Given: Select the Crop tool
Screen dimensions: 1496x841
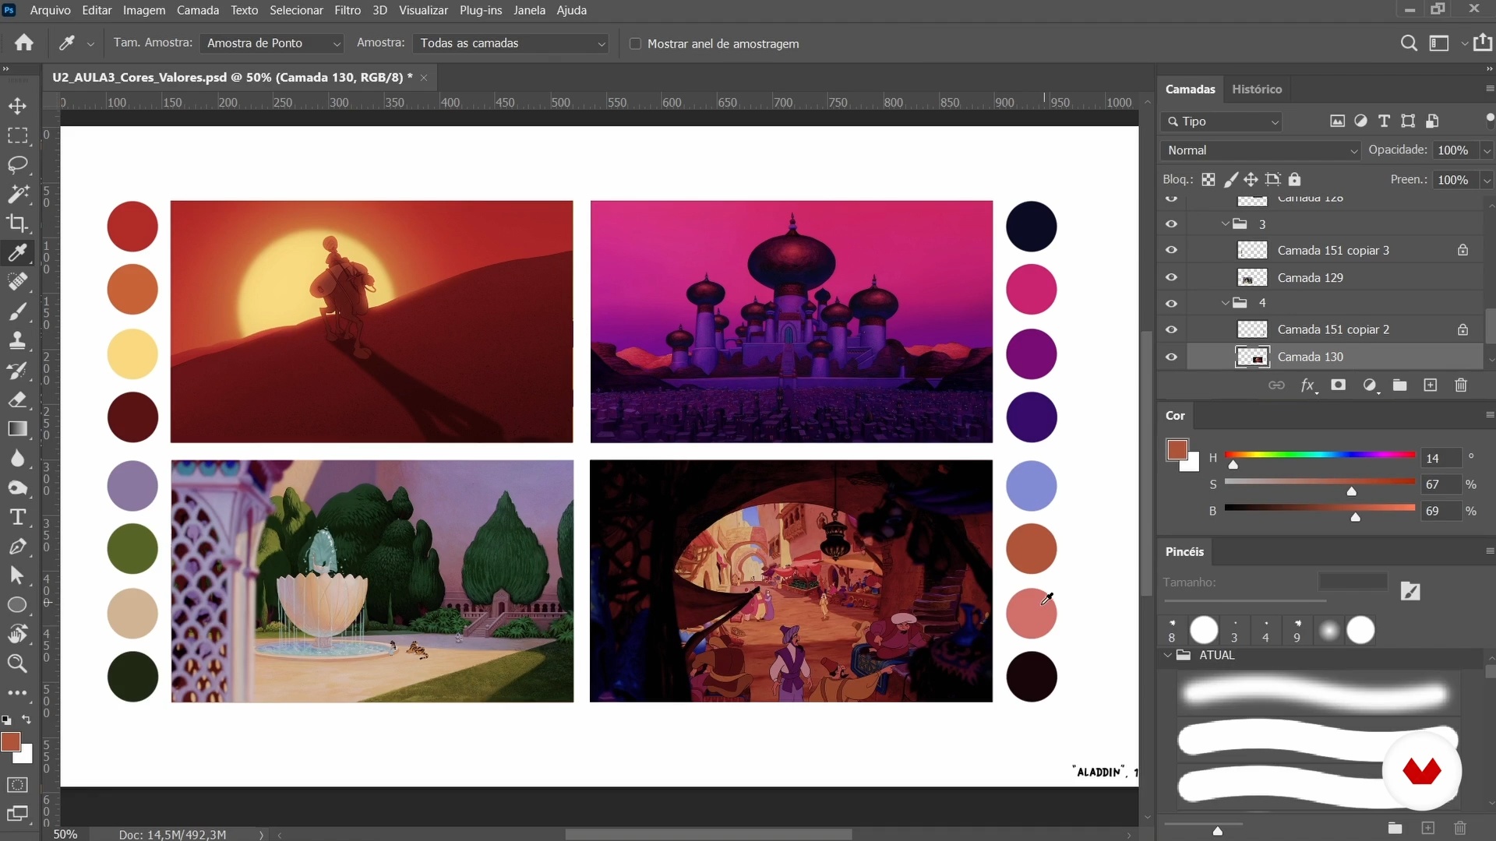Looking at the screenshot, I should [17, 223].
